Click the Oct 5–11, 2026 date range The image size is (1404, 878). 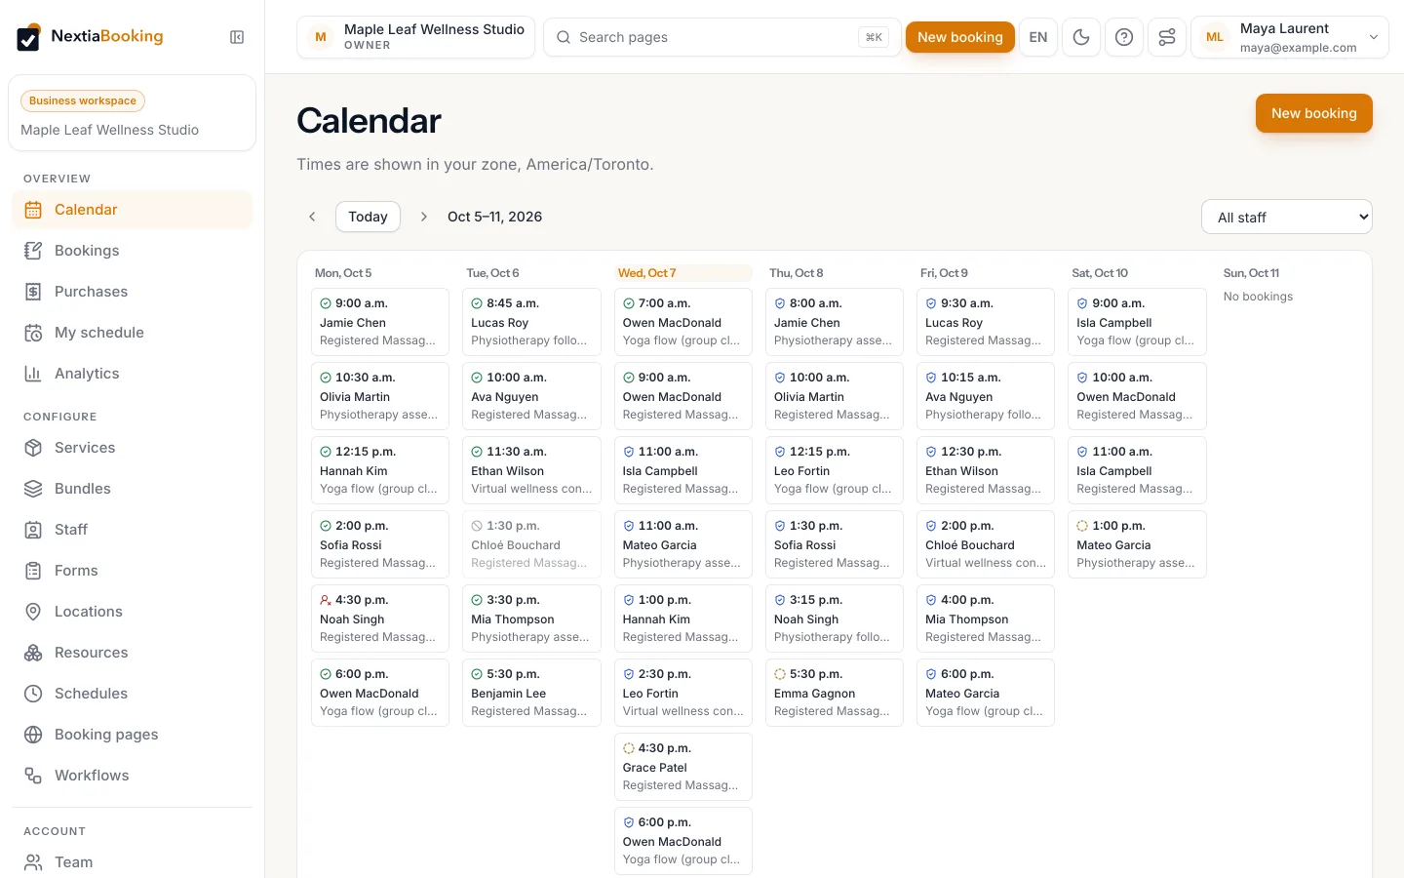[494, 217]
